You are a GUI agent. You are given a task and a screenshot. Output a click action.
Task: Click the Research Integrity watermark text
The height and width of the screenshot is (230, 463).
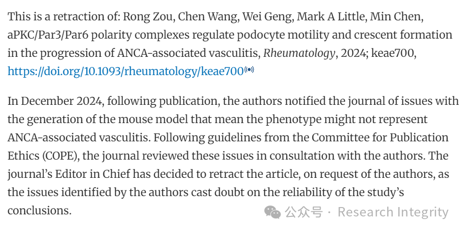point(393,212)
